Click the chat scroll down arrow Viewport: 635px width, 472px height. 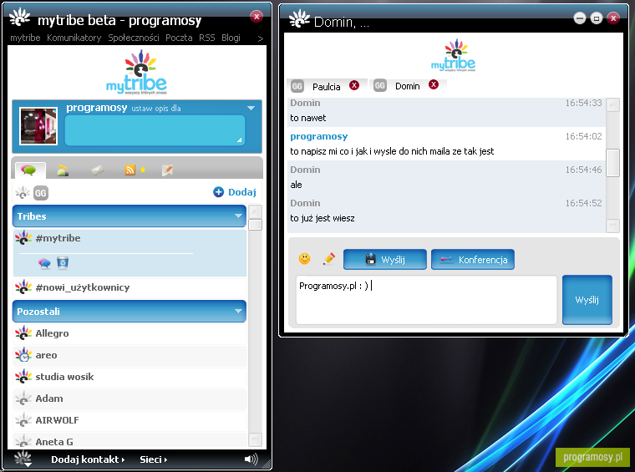coord(612,226)
